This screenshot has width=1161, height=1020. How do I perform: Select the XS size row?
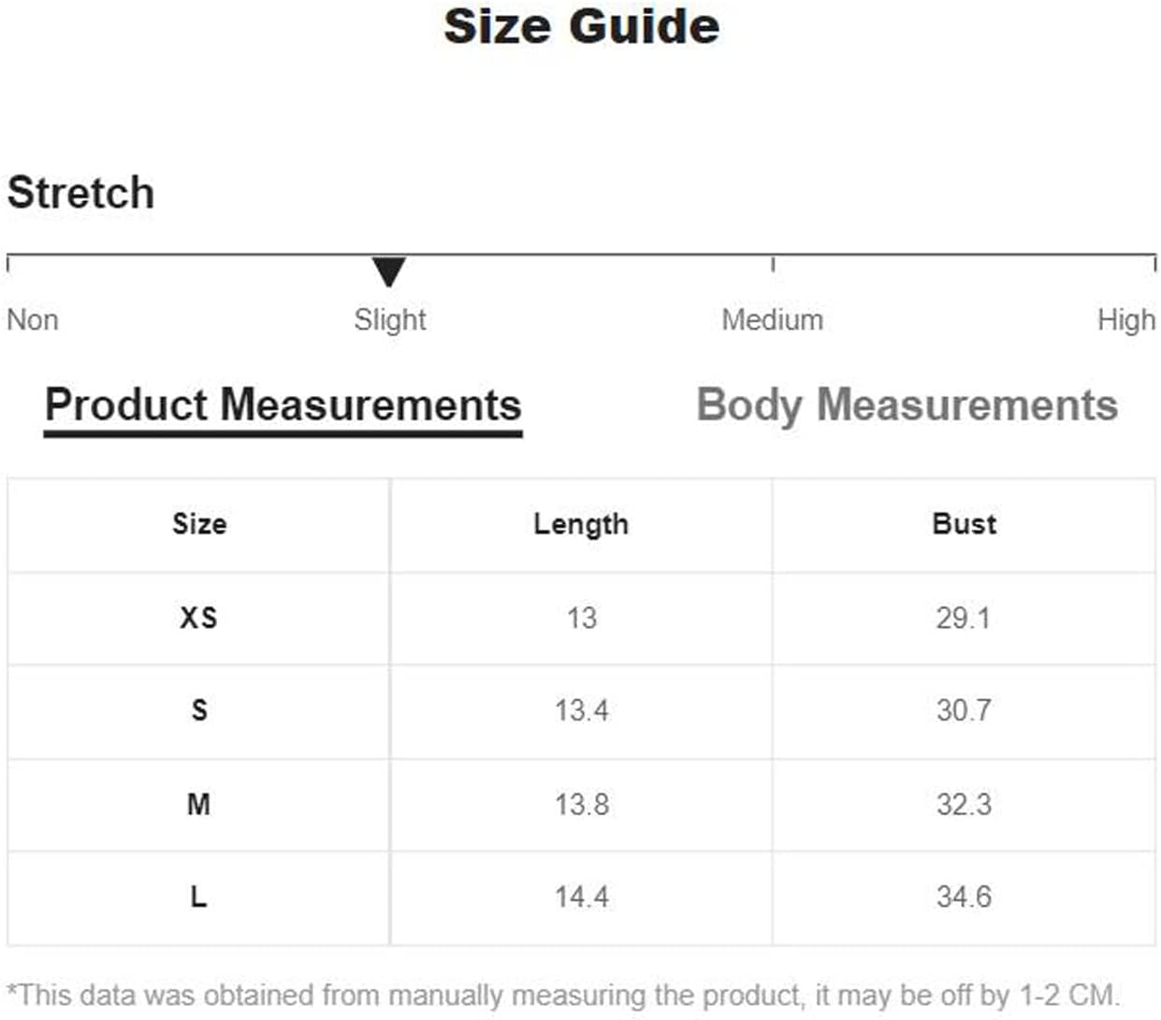click(x=581, y=619)
